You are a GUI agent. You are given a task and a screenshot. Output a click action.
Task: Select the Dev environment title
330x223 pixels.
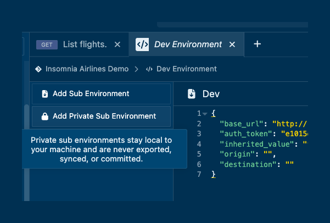211,94
